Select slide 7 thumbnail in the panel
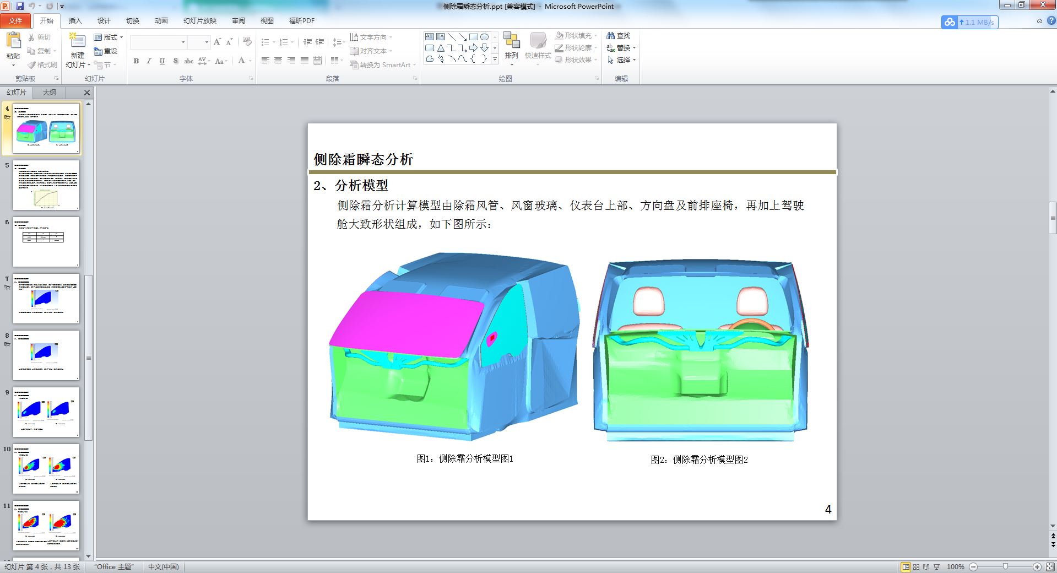1057x573 pixels. point(46,299)
